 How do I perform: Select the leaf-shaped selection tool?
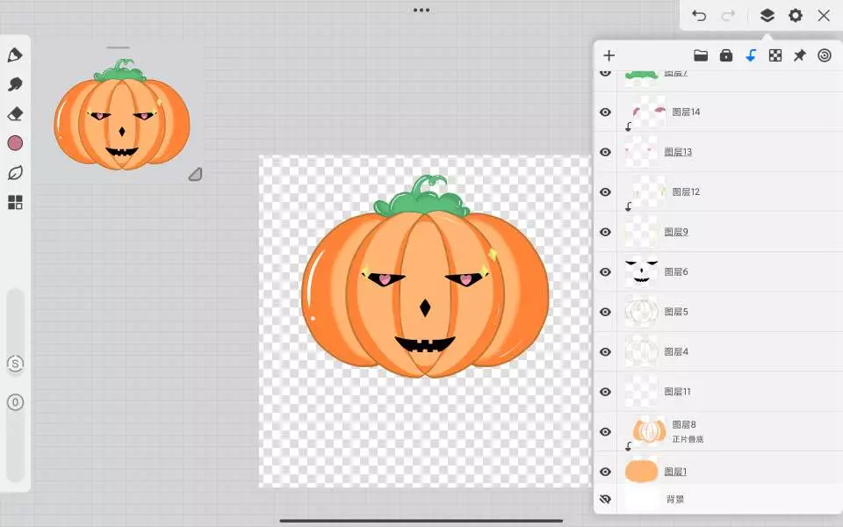point(15,173)
